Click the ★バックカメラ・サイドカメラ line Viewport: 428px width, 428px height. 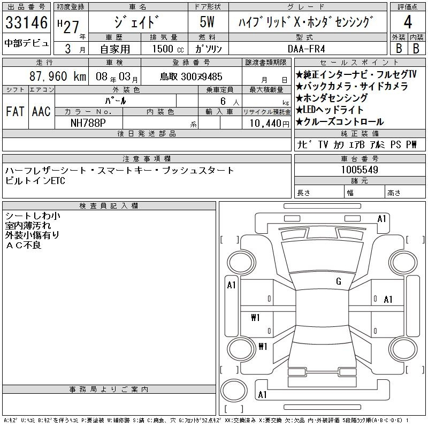coord(352,86)
